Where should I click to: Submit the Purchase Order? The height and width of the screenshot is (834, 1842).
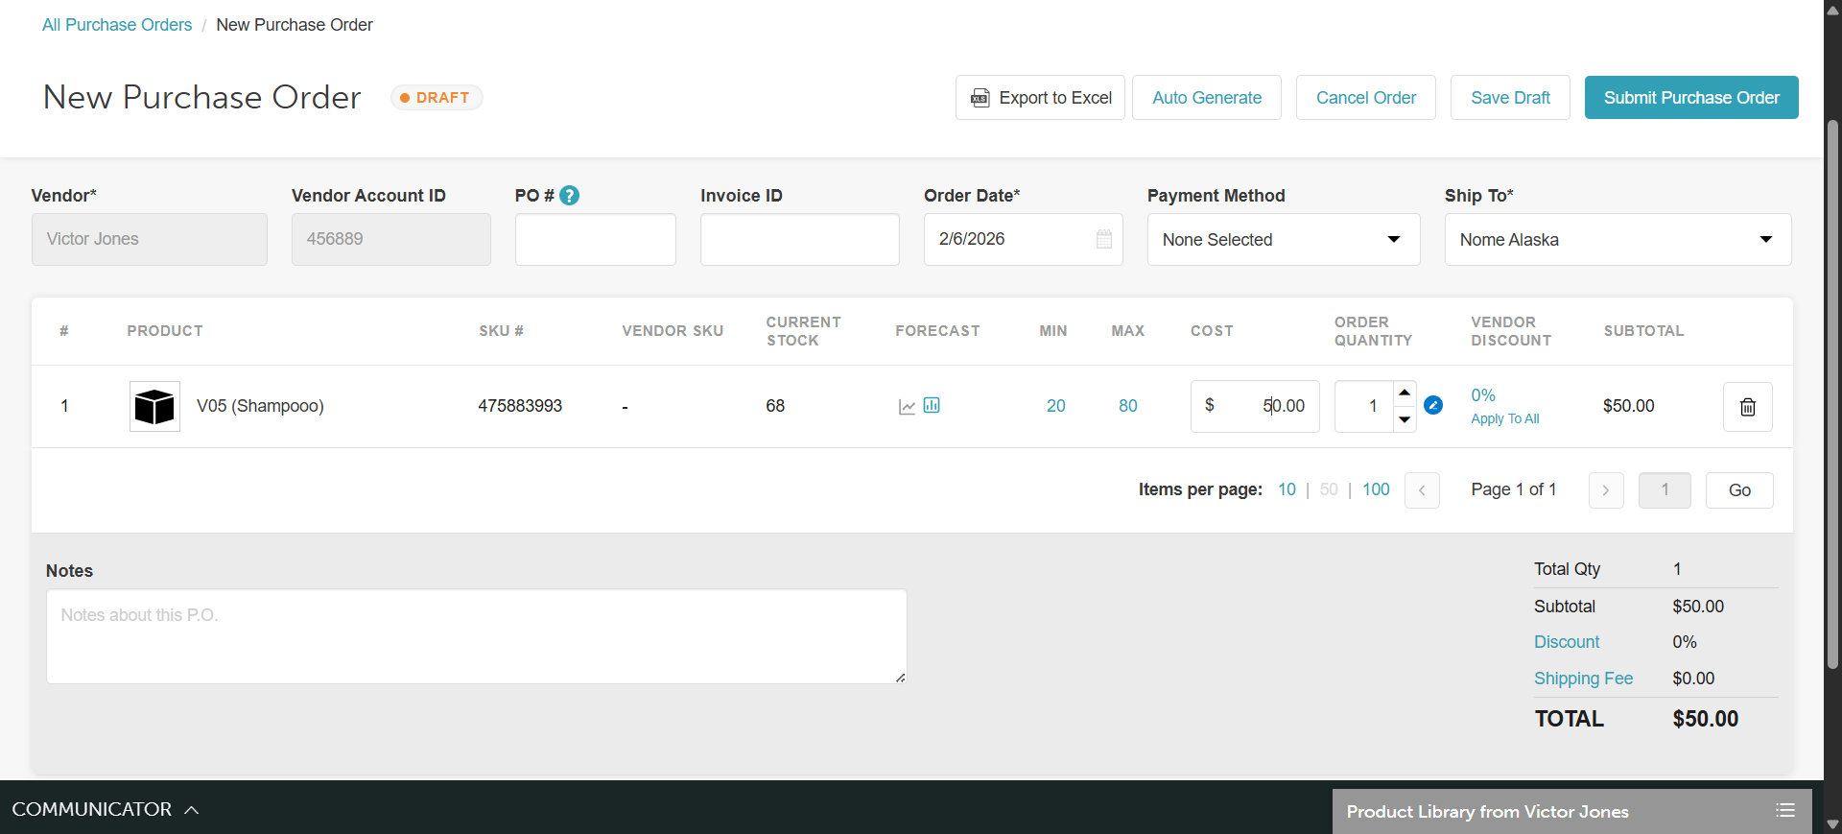coord(1691,98)
